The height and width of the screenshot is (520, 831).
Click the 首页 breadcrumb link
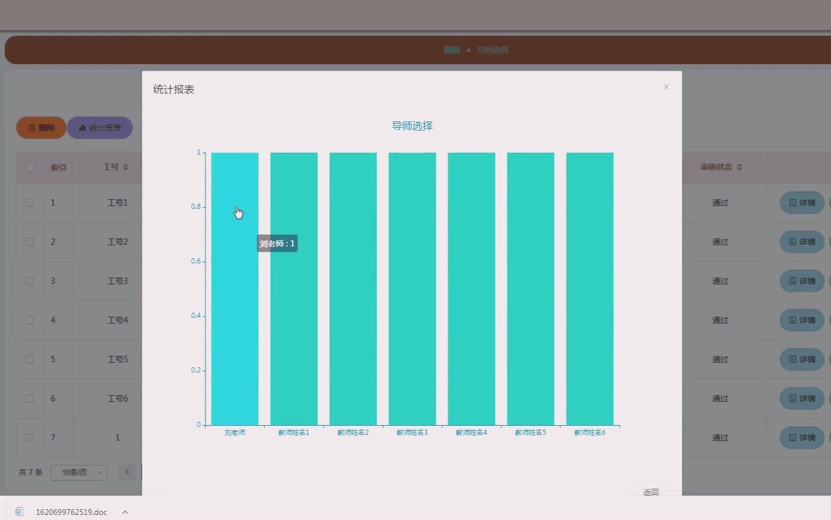click(x=452, y=50)
